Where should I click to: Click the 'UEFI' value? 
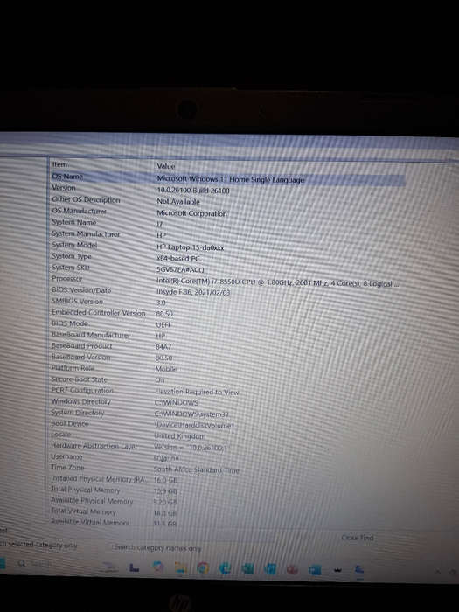coord(163,324)
